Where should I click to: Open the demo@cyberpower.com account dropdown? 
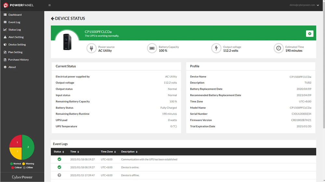304,5
